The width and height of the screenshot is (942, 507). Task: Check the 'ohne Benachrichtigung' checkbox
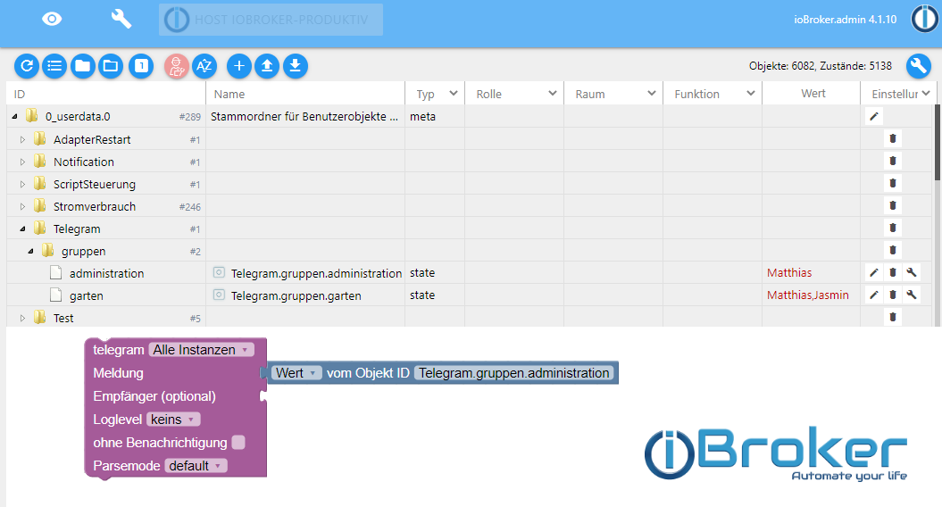(x=238, y=443)
